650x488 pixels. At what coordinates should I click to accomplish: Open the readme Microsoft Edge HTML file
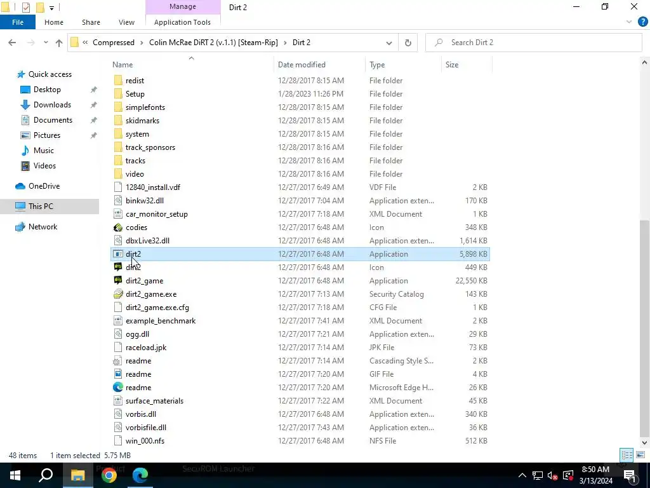click(138, 388)
